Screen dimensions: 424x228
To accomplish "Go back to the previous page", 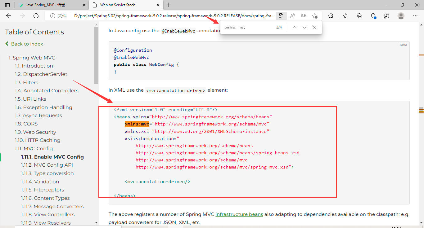I will (9, 16).
